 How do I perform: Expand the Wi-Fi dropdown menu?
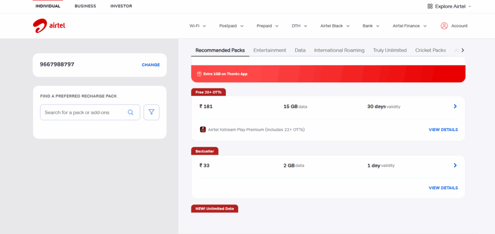[198, 26]
